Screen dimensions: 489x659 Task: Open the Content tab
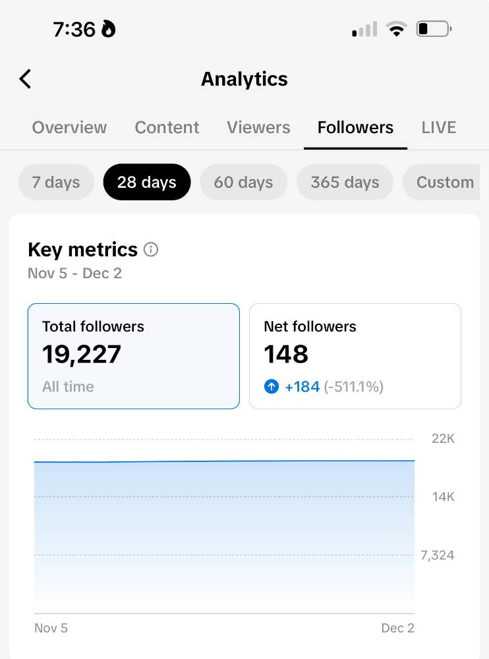click(x=167, y=127)
